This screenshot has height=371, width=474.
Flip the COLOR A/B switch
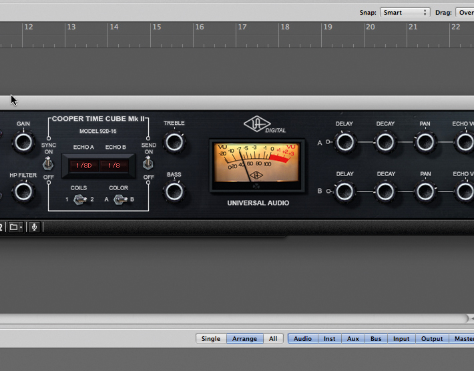(x=120, y=200)
